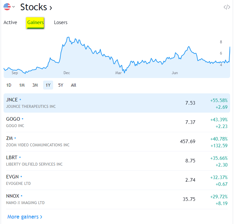
Task: Open the More gainers link
Action: (25, 217)
